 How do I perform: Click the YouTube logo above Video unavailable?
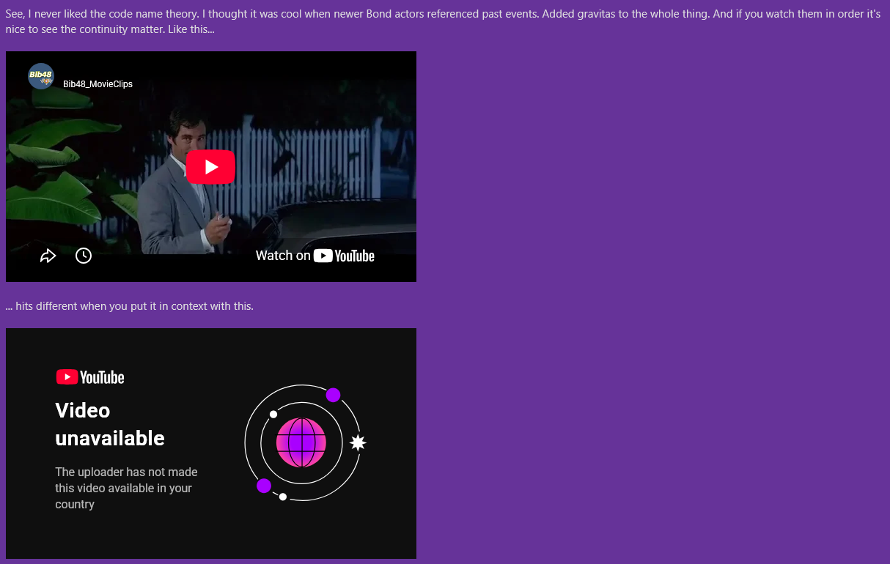pyautogui.click(x=90, y=377)
